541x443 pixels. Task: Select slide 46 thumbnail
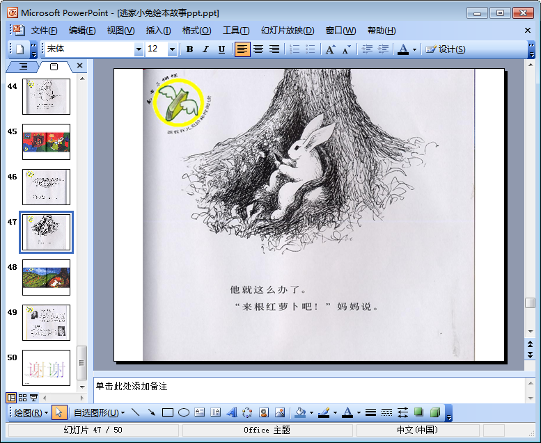tap(46, 187)
